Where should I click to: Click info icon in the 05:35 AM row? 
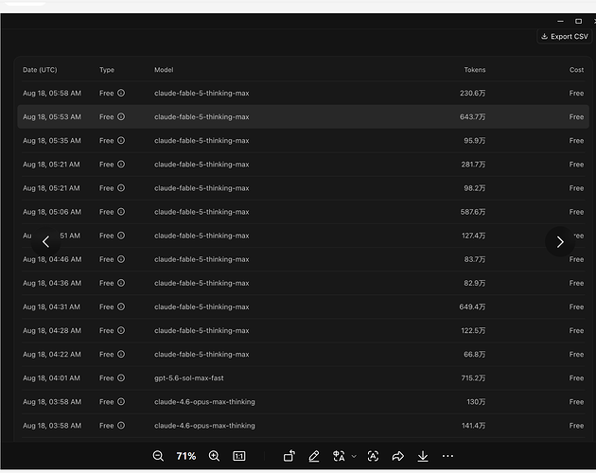(x=121, y=140)
